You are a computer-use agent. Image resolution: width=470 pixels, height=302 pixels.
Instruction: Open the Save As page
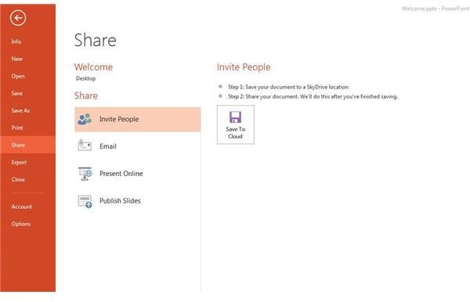20,111
